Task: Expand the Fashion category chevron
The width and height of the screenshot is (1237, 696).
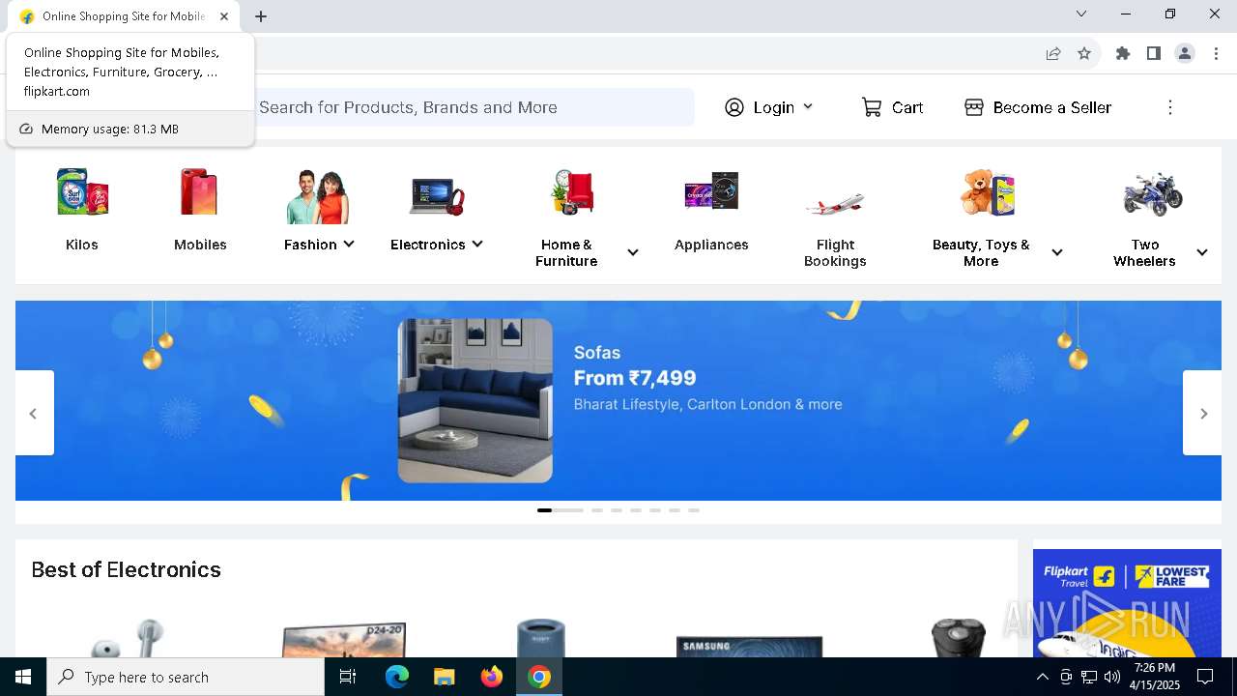Action: tap(349, 245)
